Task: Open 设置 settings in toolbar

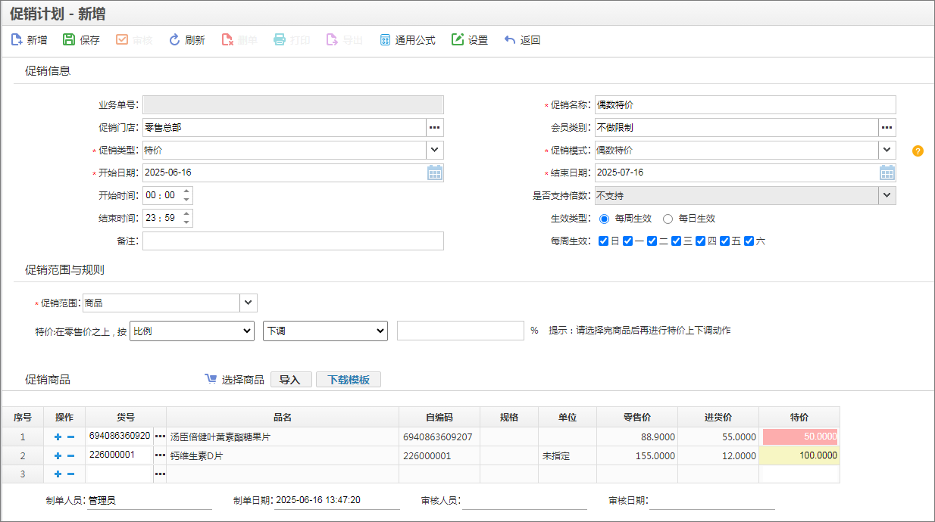Action: coord(470,40)
